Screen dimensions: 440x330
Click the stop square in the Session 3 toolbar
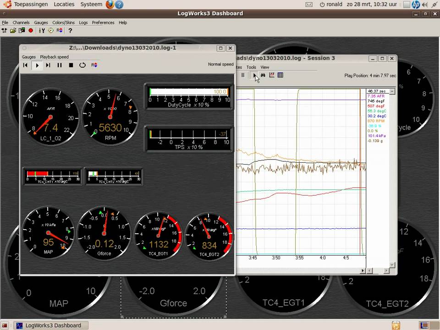(243, 75)
